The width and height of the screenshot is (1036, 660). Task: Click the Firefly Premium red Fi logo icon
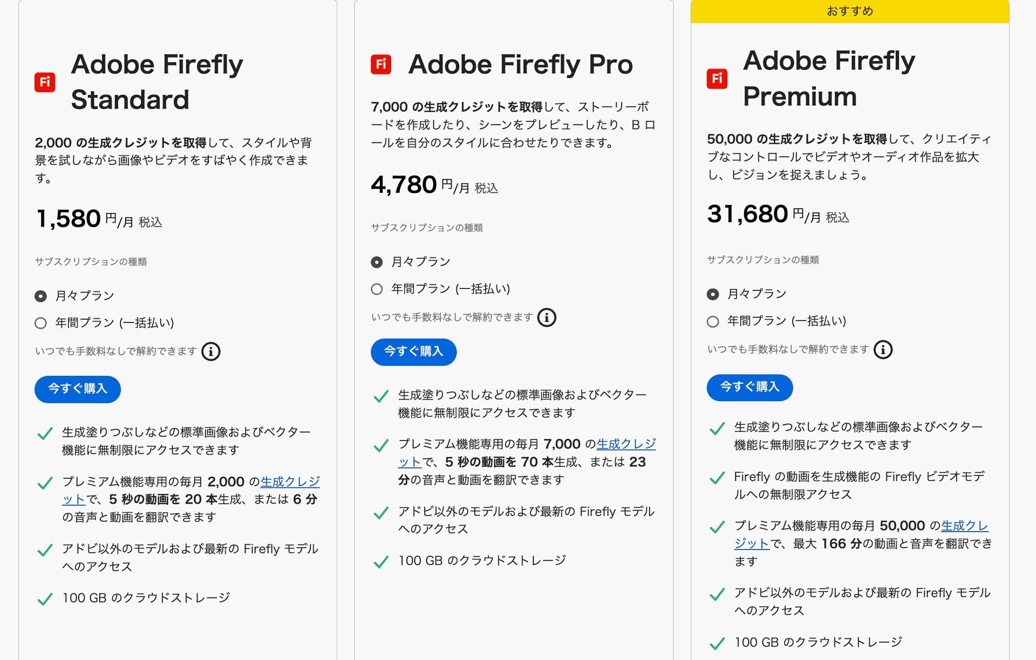[x=717, y=79]
